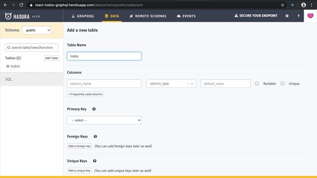Image resolution: width=317 pixels, height=178 pixels.
Task: Click the Unique Keys help icon
Action: (x=95, y=161)
